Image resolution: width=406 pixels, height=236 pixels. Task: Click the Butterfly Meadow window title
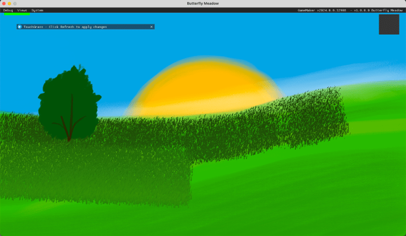[x=203, y=4]
